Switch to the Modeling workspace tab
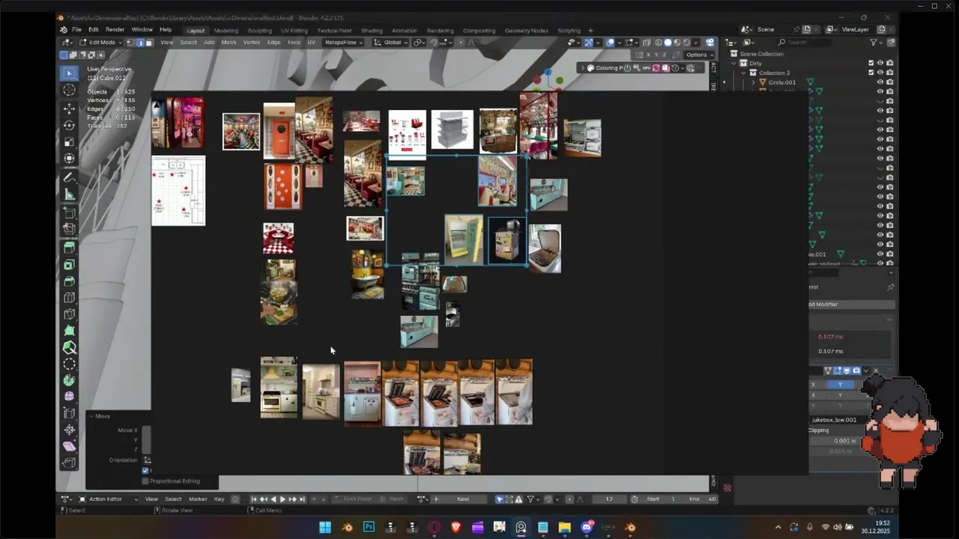Image resolution: width=959 pixels, height=539 pixels. coord(226,31)
